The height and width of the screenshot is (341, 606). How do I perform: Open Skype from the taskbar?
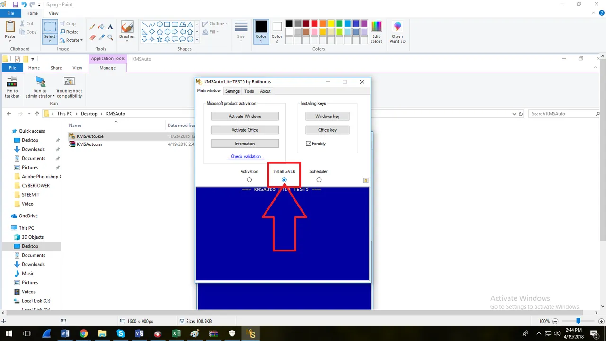click(x=121, y=333)
